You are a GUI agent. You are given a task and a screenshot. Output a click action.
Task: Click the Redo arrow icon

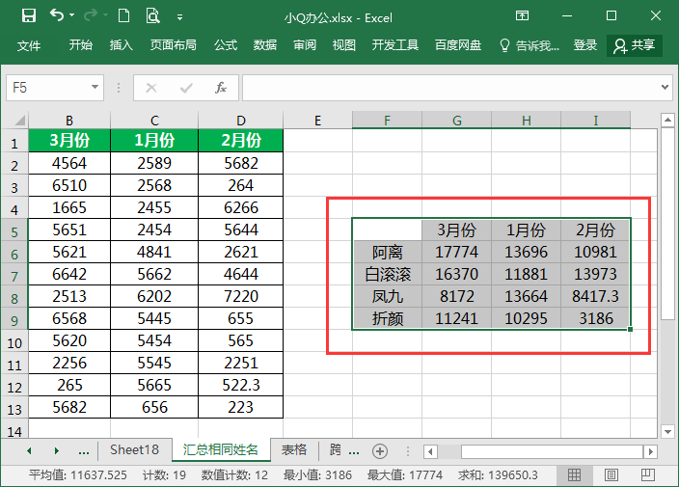(x=91, y=15)
